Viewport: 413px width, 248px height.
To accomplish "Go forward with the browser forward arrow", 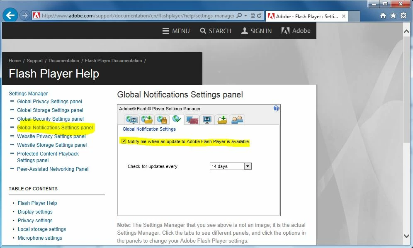I will pos(25,15).
